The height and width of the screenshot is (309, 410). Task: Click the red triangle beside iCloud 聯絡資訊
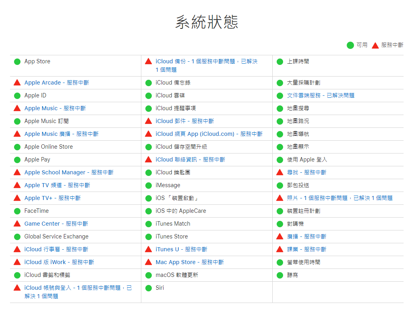tap(148, 160)
